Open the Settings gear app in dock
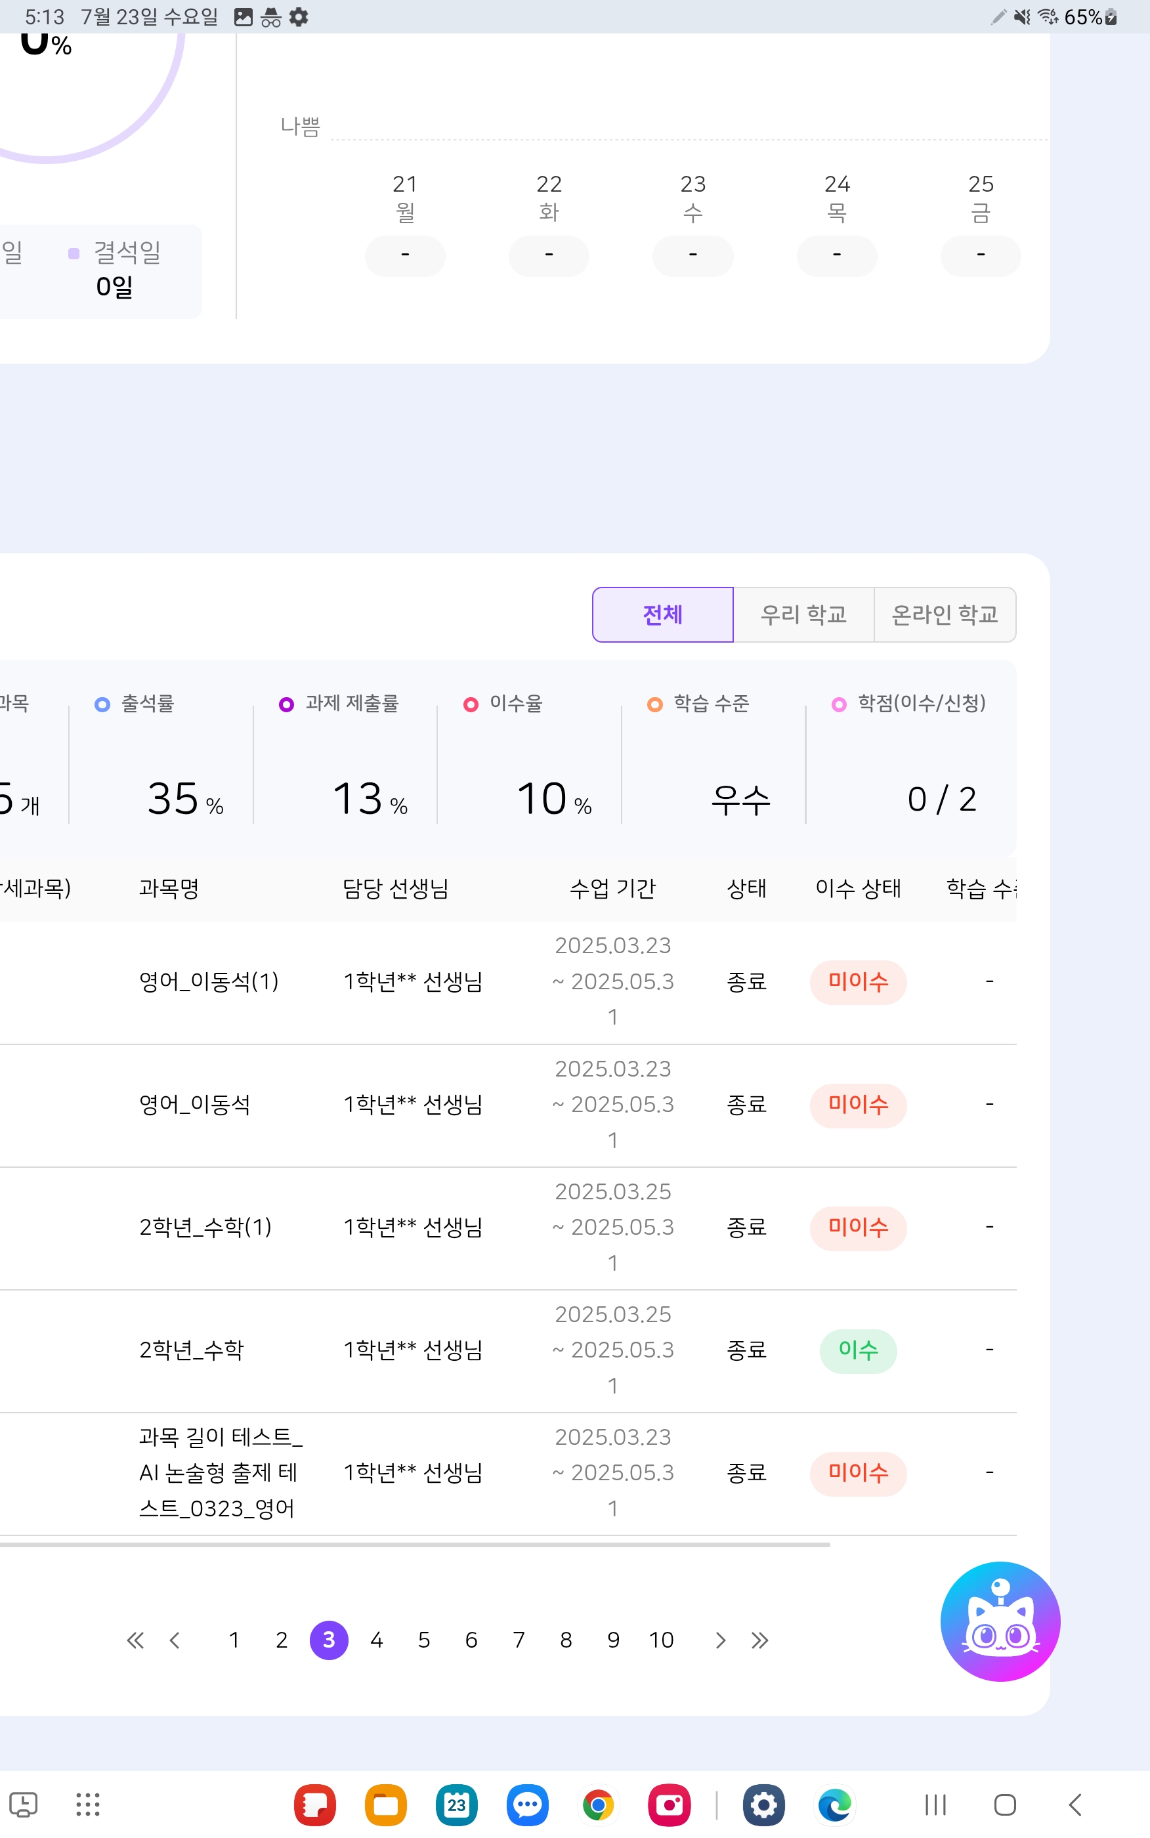The width and height of the screenshot is (1150, 1838). [763, 1804]
